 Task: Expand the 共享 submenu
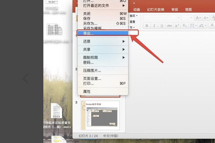pos(103,50)
